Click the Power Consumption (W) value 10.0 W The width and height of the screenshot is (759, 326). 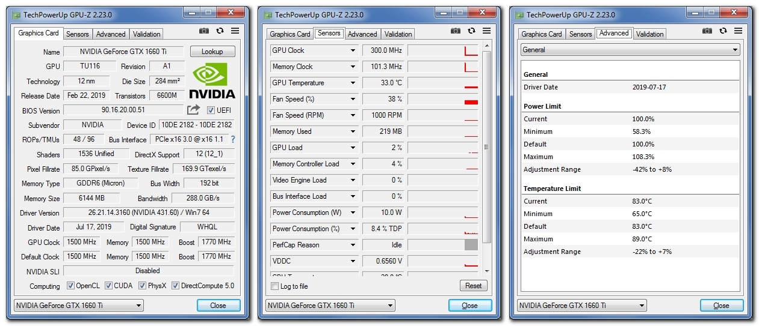[383, 213]
